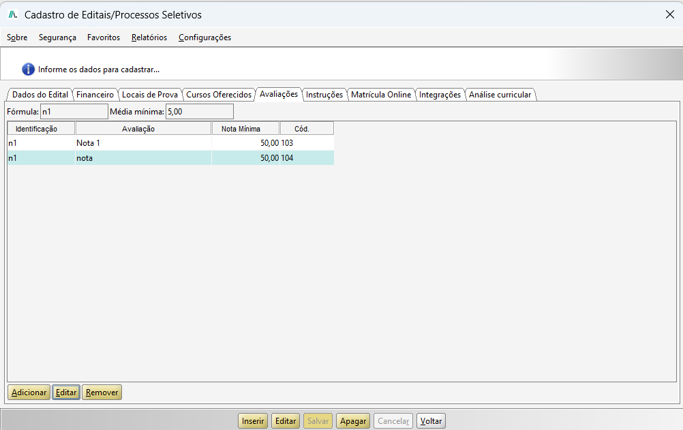Click the Editar button below the table

[66, 393]
